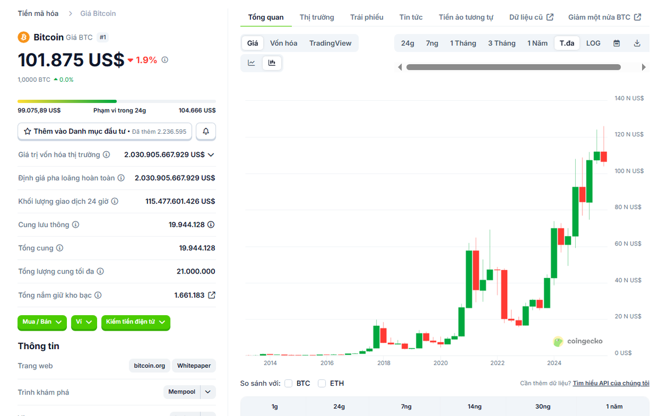Tick the BTC compare checkbox
This screenshot has width=658, height=416.
[x=288, y=383]
